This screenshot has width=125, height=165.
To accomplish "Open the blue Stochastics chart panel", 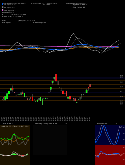I will 110,135.
